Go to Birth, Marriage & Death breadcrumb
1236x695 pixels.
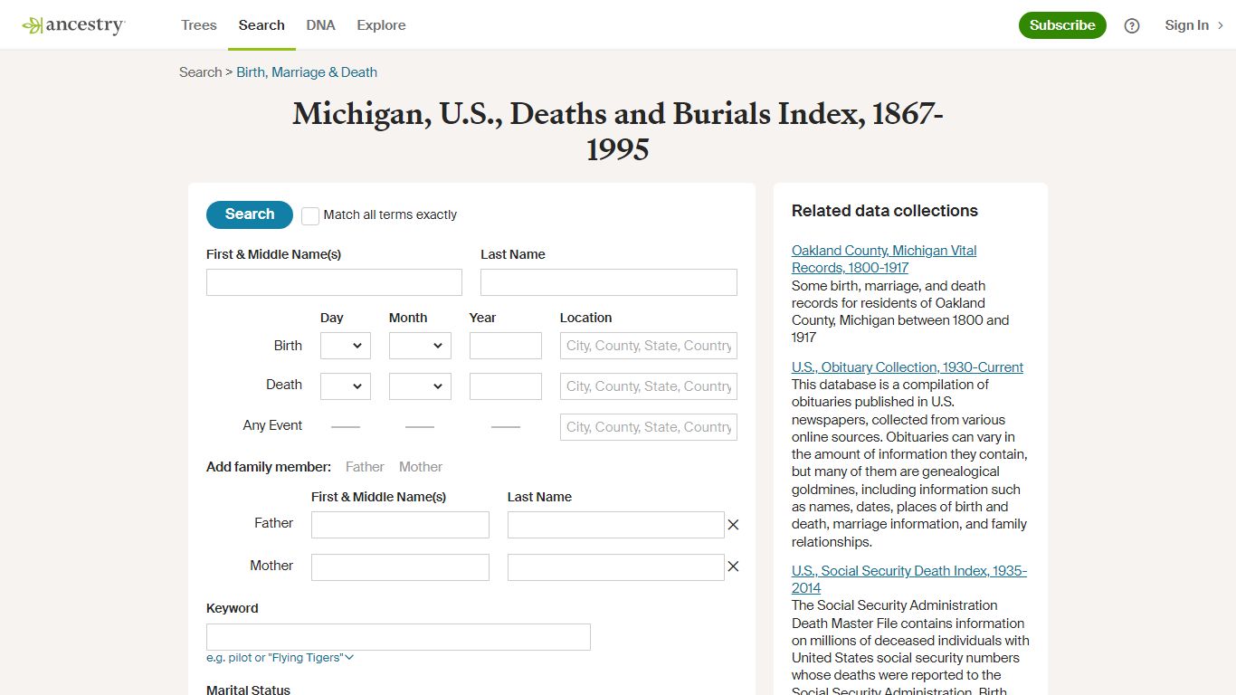[307, 72]
